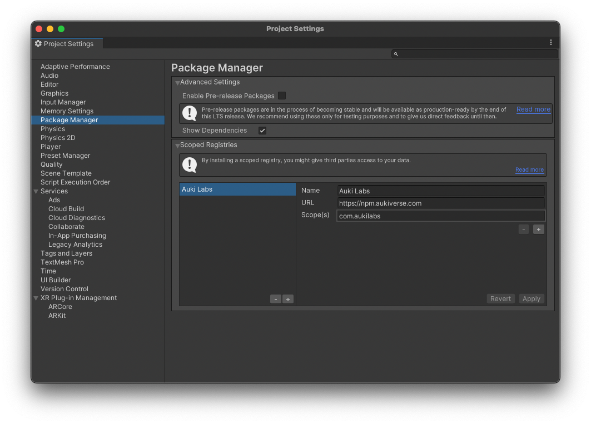Click Read more link for pre-release packages

coord(533,109)
